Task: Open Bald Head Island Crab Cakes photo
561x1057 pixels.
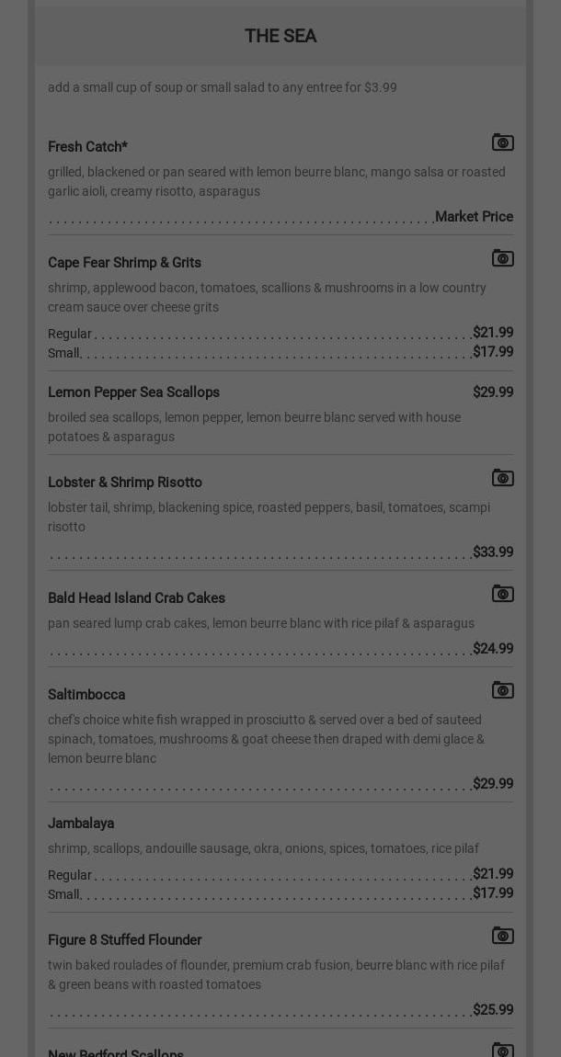Action: pos(502,594)
